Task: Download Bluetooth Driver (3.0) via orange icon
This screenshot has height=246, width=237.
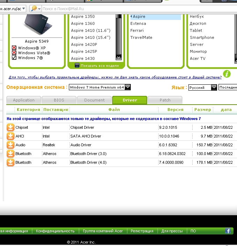Action: click(10, 154)
